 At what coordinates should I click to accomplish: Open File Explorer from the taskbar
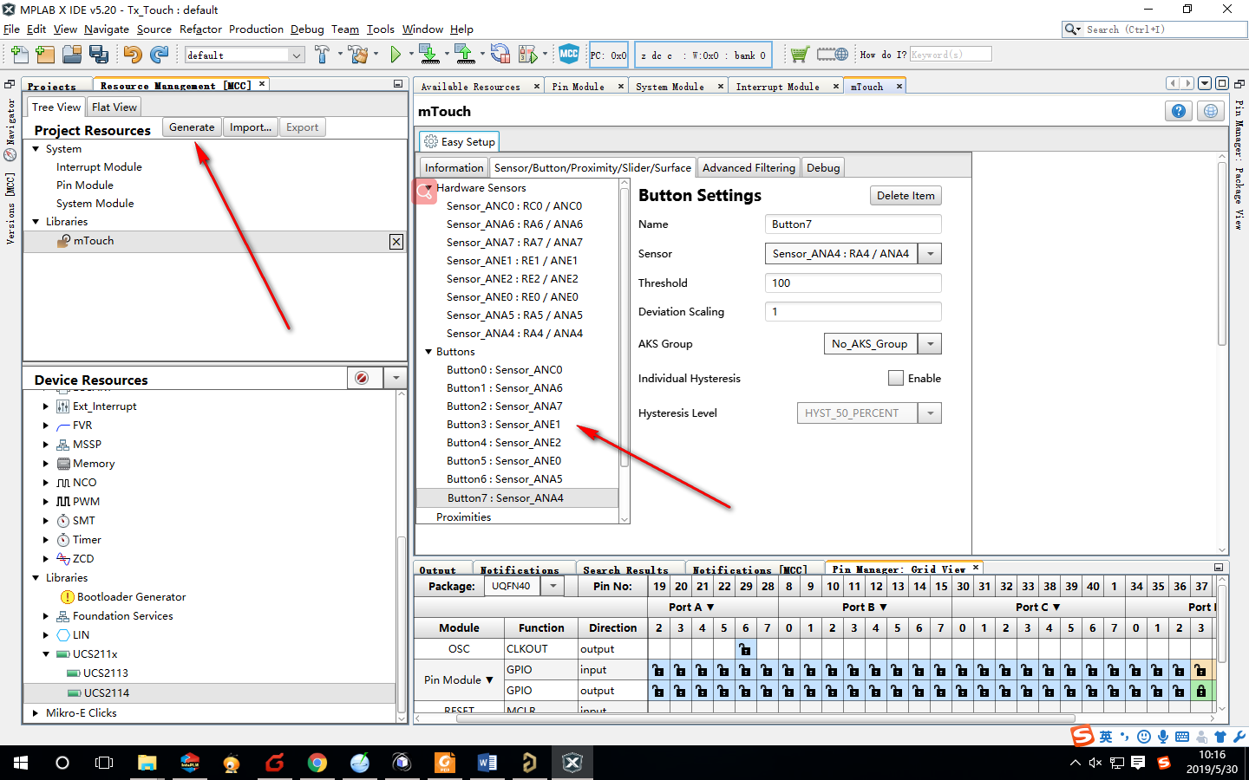pyautogui.click(x=147, y=763)
